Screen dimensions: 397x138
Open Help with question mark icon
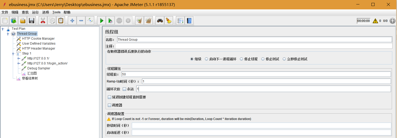(189, 21)
